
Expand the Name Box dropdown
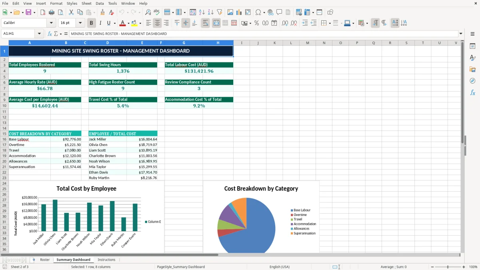[39, 34]
